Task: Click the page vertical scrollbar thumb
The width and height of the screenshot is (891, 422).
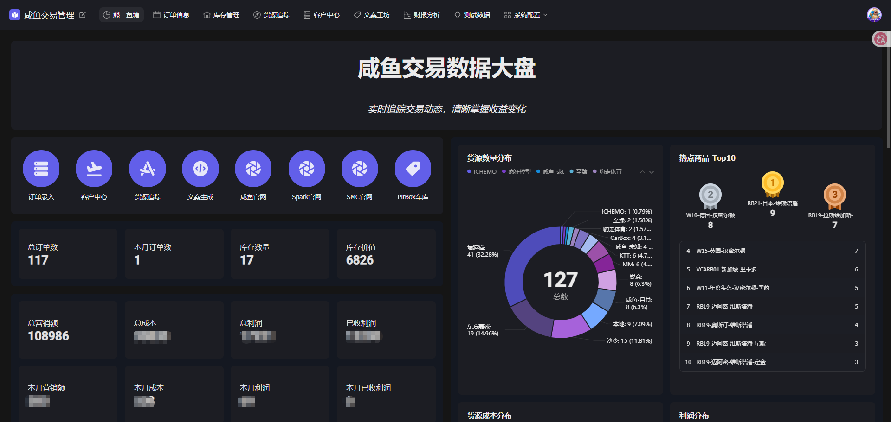Action: 888,89
